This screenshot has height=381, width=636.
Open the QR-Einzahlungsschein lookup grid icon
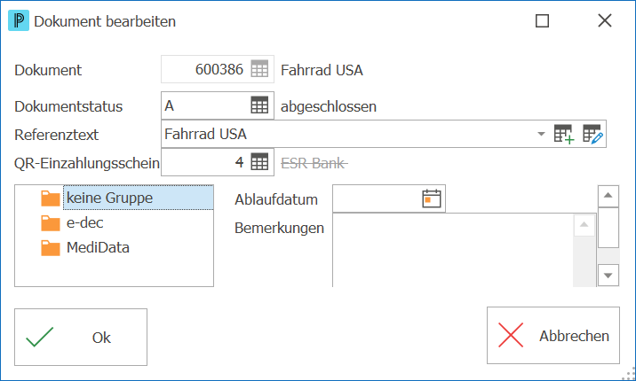click(x=259, y=162)
